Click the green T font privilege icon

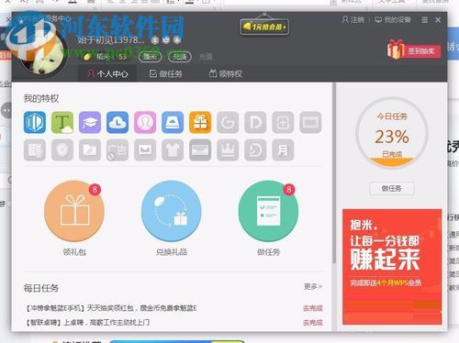(x=62, y=122)
